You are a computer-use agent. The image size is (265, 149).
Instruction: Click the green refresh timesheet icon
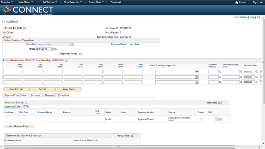click(x=55, y=49)
